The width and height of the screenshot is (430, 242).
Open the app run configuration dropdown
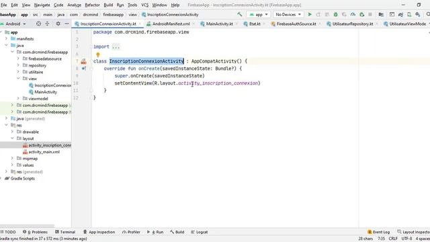(259, 14)
